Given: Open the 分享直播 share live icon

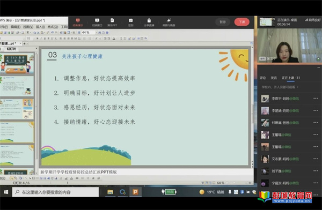Looking at the screenshot, I should [149, 22].
